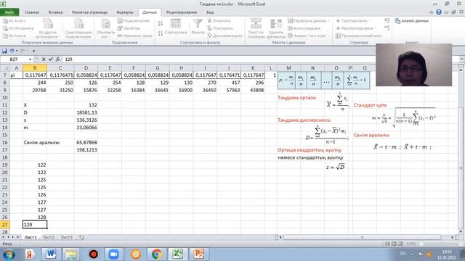The image size is (465, 261).
Task: Select sheet tab Лист2
Action: pos(49,237)
